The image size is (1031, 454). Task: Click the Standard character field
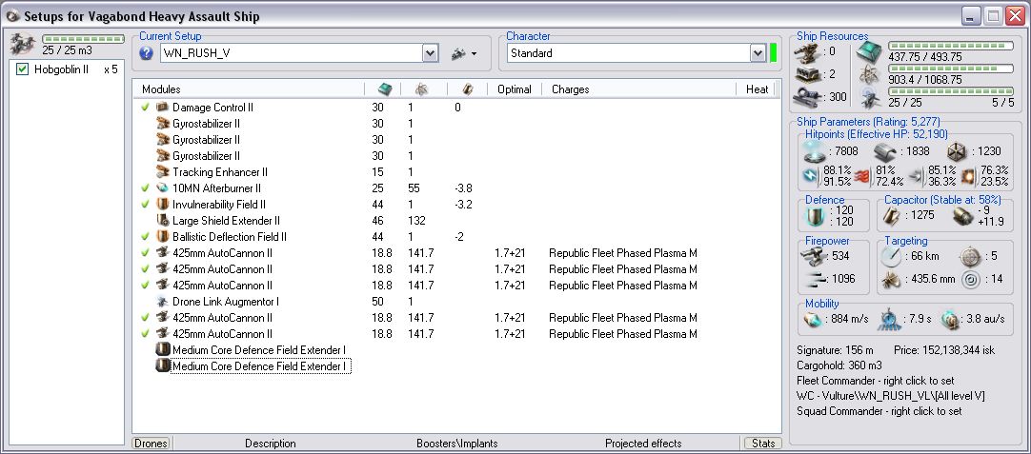coord(629,53)
